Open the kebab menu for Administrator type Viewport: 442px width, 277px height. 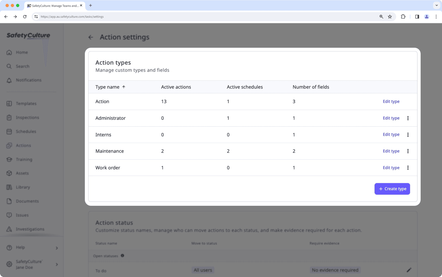click(408, 118)
